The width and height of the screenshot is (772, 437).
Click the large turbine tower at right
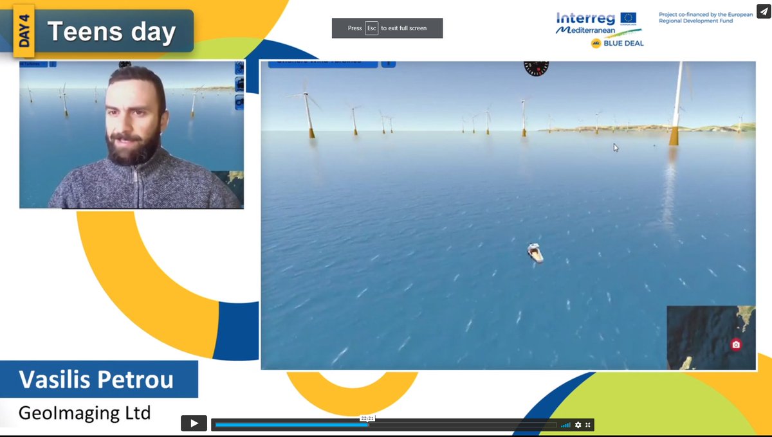coord(677,103)
